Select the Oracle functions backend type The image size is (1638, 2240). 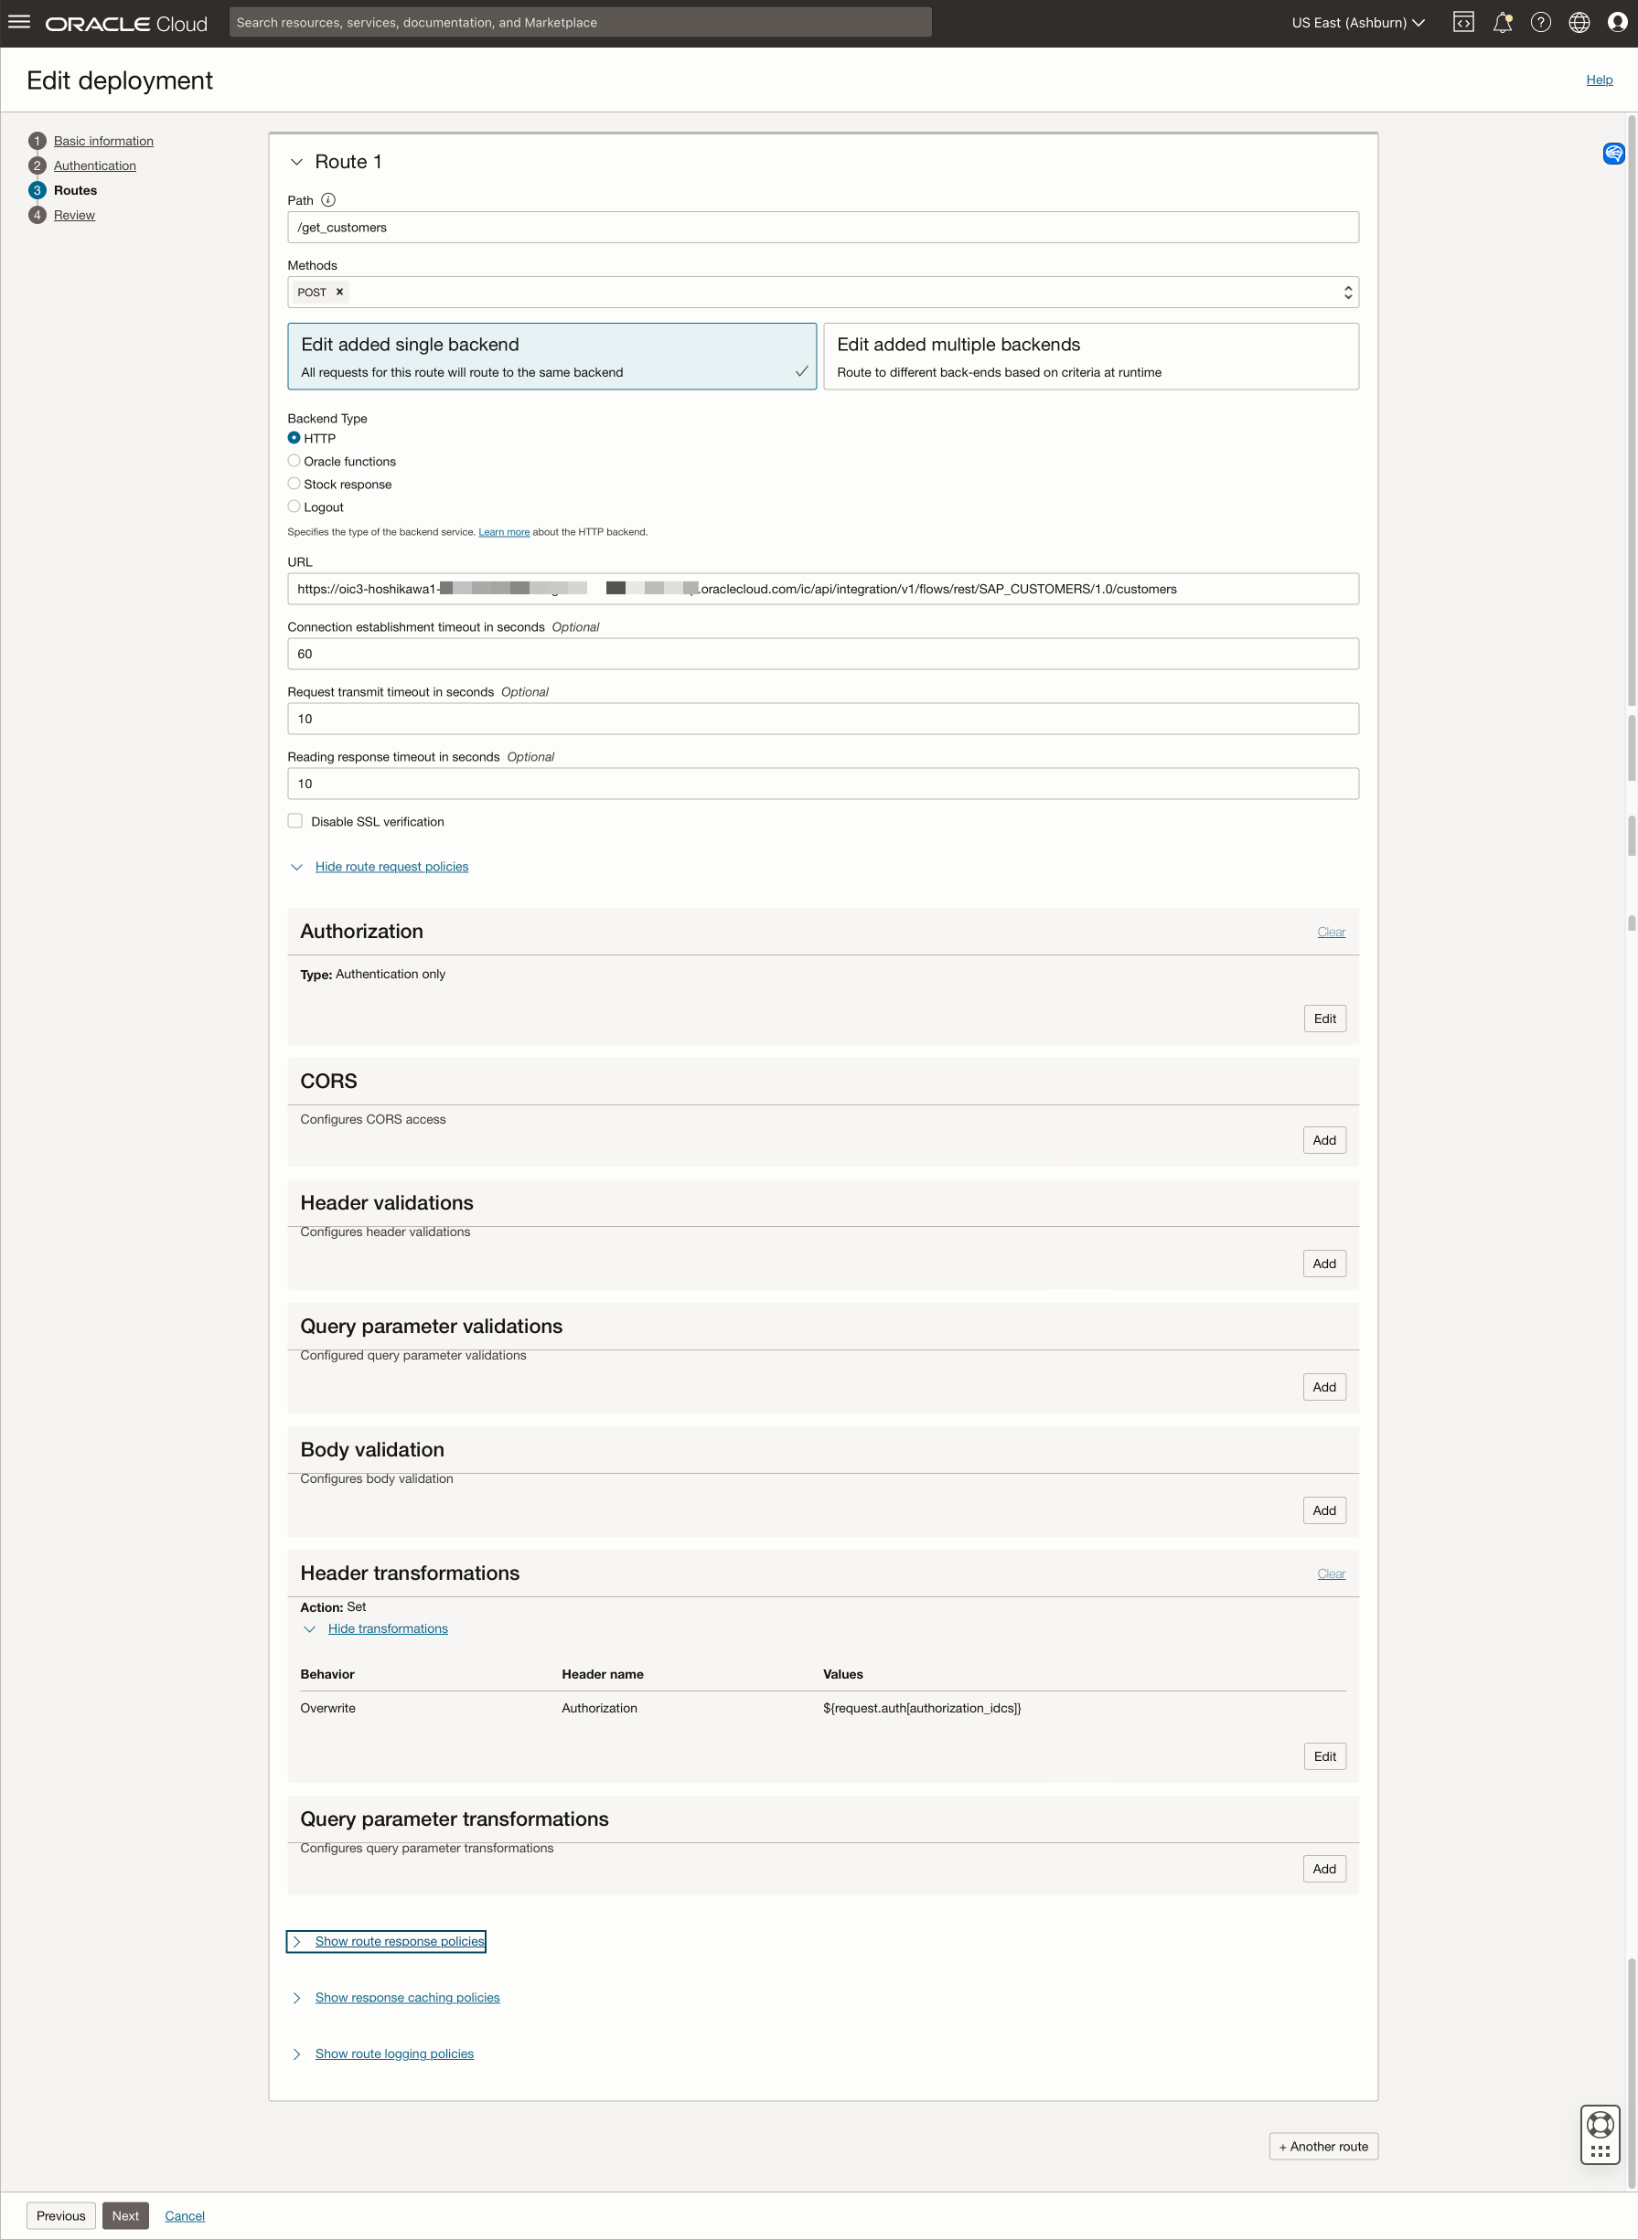[294, 461]
